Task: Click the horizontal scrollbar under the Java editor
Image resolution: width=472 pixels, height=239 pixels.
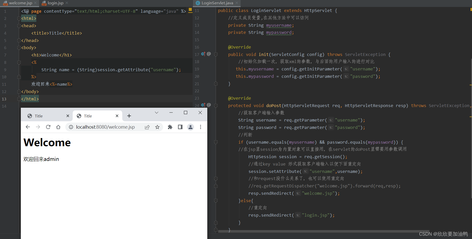Action: 324,231
